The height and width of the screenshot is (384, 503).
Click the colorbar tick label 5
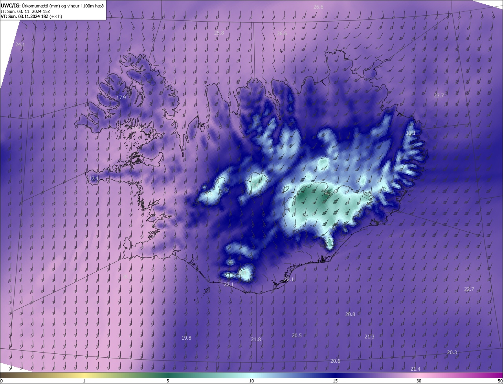168,381
